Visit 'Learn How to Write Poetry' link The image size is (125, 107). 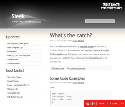19,85
